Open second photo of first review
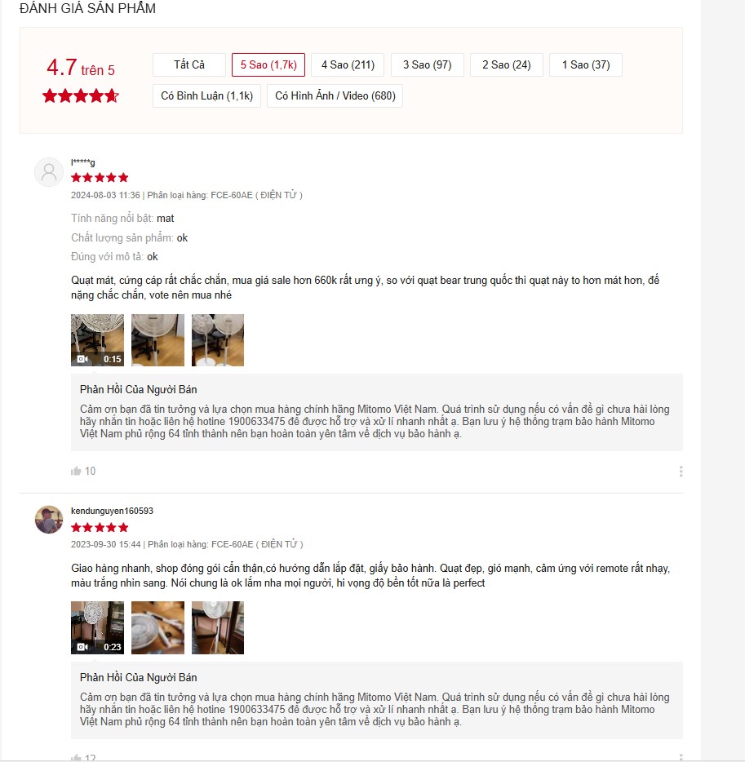 (157, 339)
